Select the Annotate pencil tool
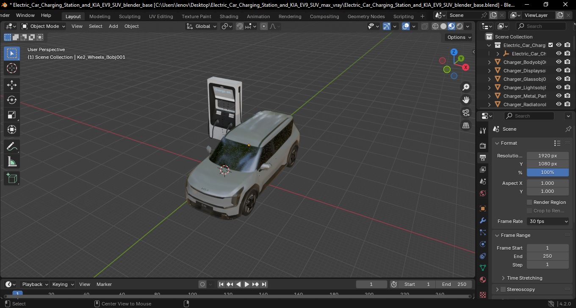 (12, 147)
